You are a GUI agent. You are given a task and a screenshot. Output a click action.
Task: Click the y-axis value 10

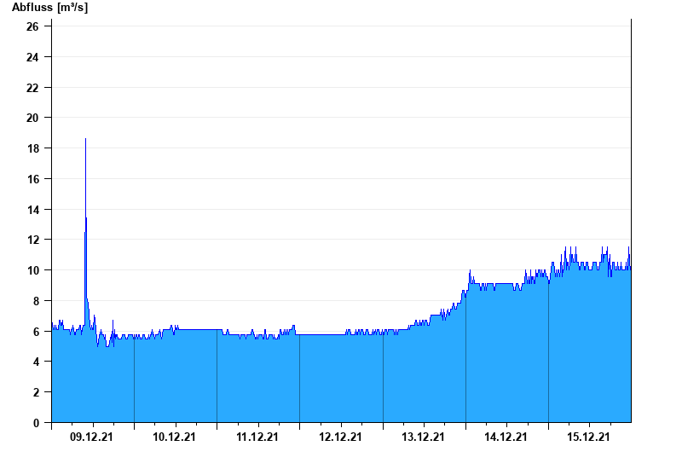33,270
